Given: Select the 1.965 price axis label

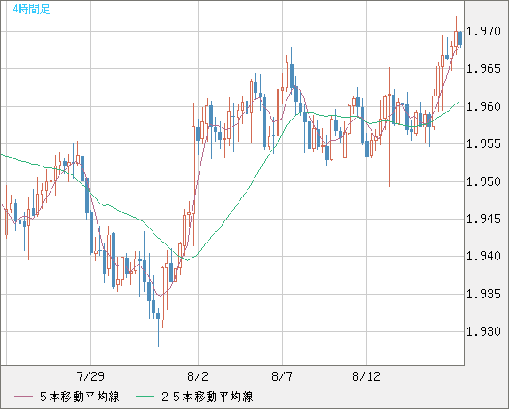Looking at the screenshot, I should [483, 68].
